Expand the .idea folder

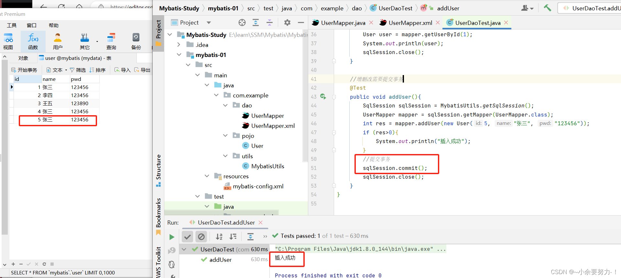tap(179, 45)
